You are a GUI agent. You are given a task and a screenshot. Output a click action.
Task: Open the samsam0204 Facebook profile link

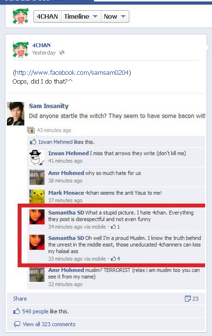coord(72,73)
